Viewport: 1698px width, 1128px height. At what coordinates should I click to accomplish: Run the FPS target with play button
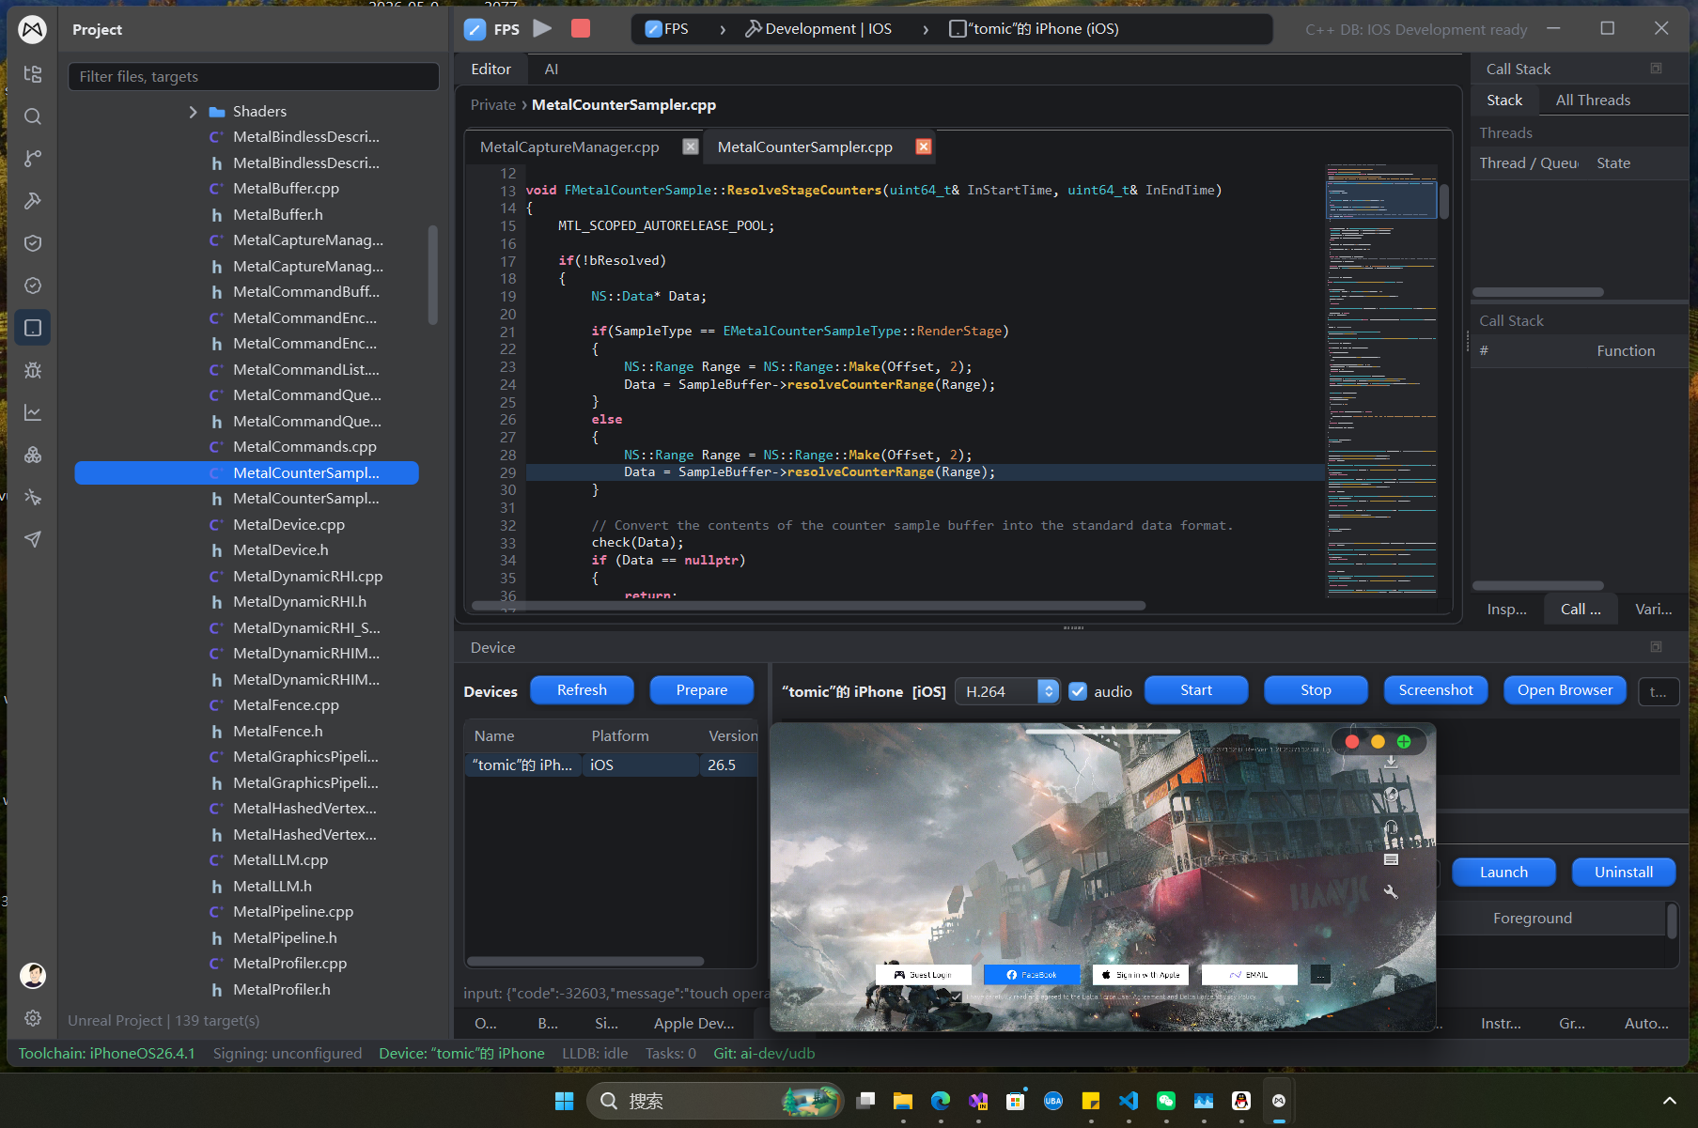click(x=542, y=28)
